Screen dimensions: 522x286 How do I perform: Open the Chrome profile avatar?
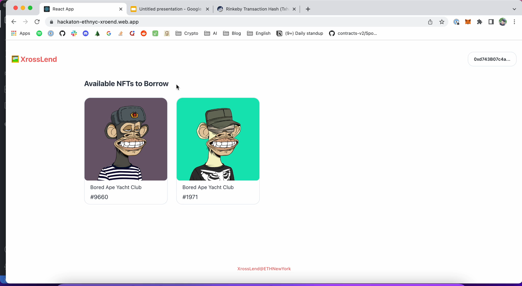pos(503,22)
